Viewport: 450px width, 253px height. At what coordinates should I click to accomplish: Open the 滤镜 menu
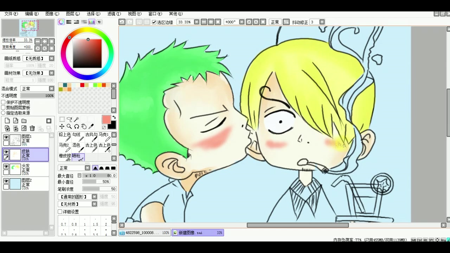[114, 14]
